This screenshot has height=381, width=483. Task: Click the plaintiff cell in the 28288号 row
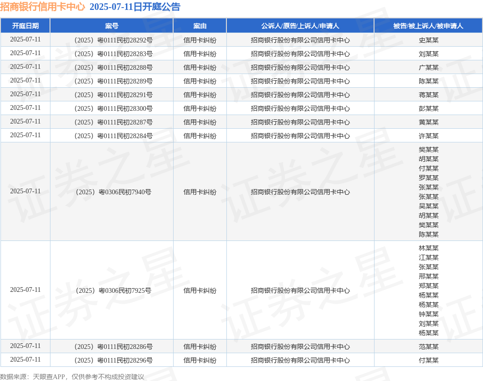point(300,67)
